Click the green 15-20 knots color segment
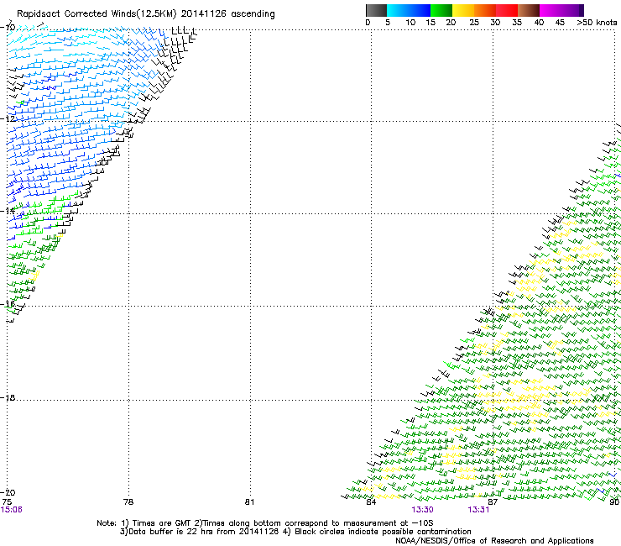This screenshot has width=621, height=546. click(x=441, y=10)
